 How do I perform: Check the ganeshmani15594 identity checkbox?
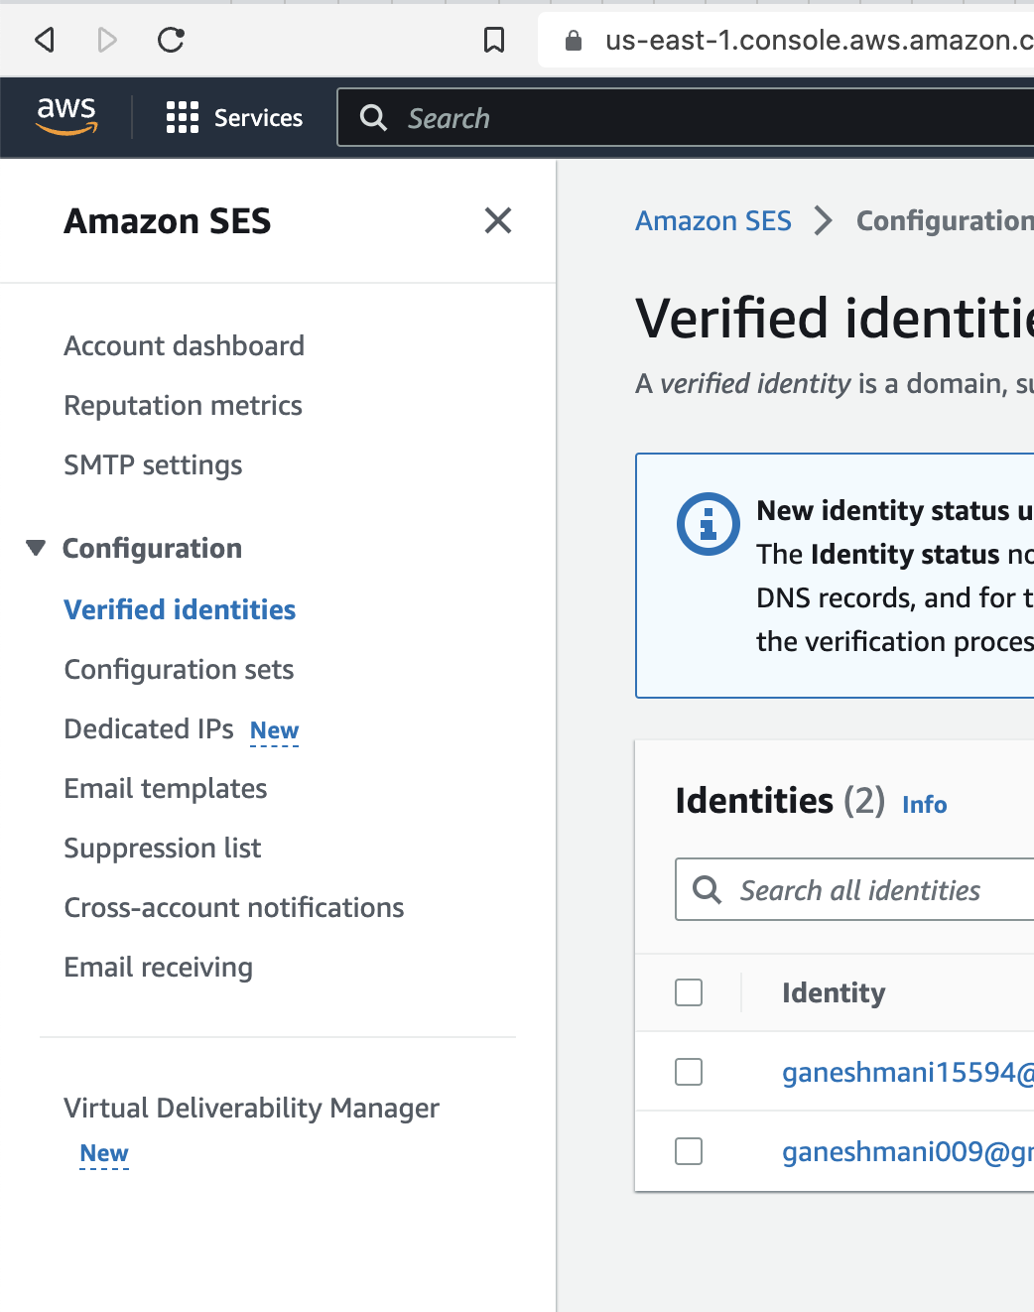coord(689,1072)
